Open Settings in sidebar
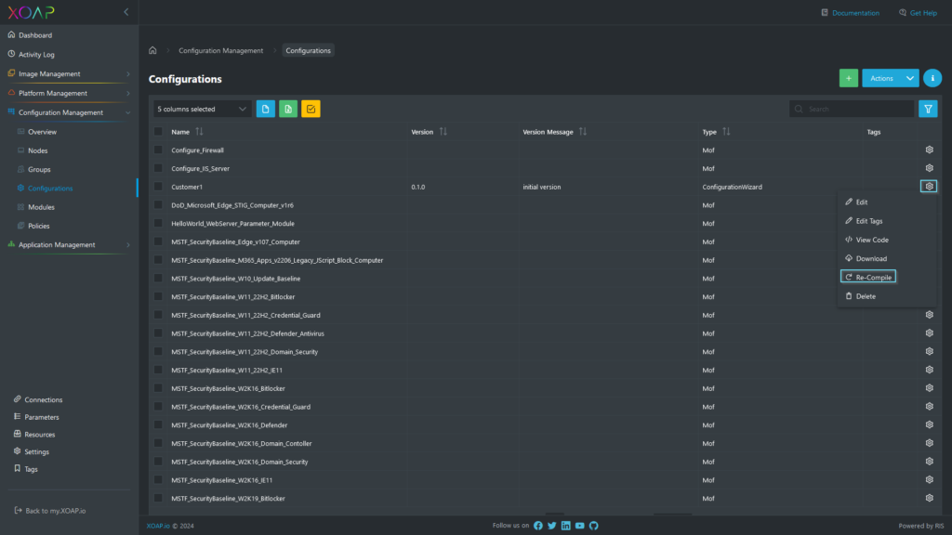 (36, 452)
